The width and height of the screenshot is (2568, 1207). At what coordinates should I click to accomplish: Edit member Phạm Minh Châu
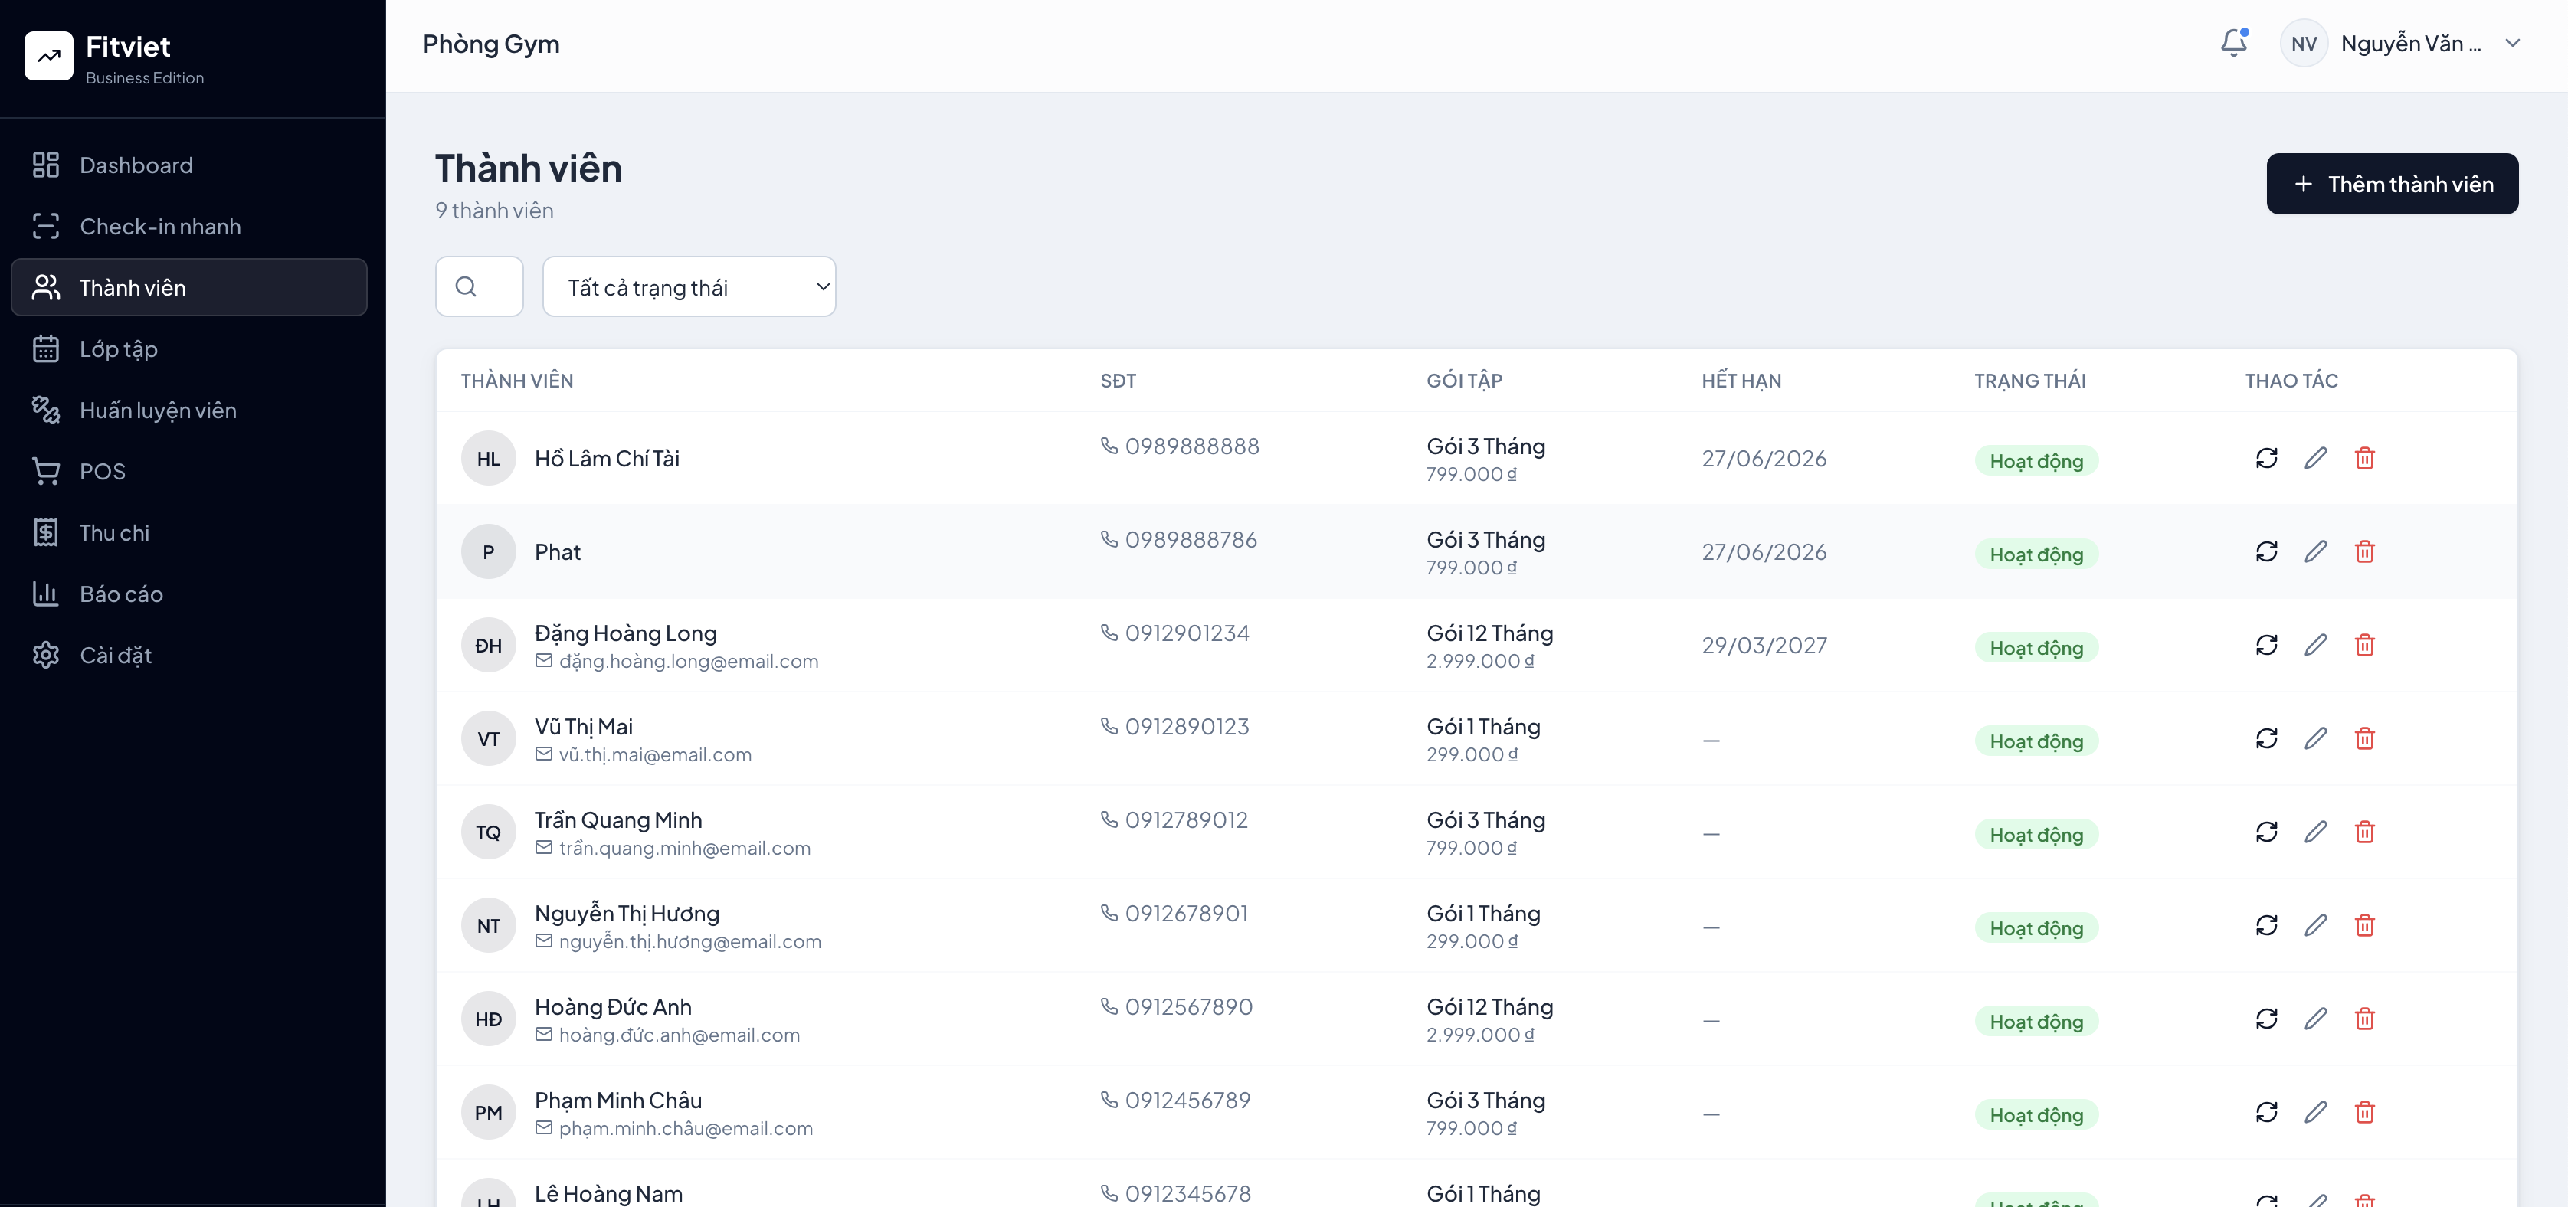(2314, 1112)
